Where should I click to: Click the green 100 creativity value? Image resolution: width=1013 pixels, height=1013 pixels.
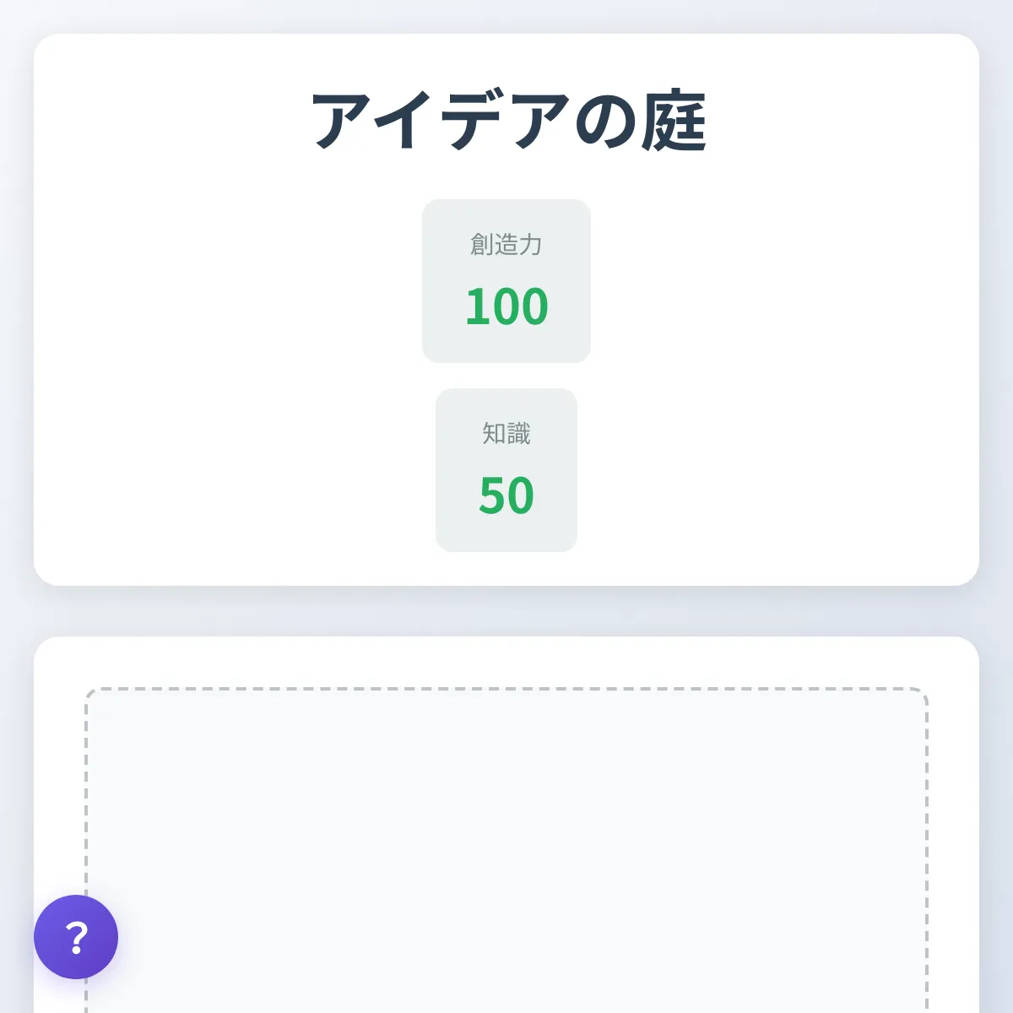[x=506, y=306]
